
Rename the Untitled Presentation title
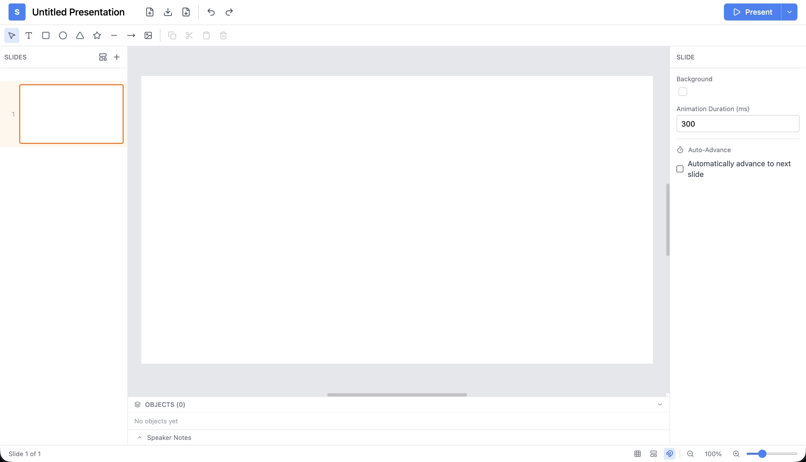click(x=78, y=12)
